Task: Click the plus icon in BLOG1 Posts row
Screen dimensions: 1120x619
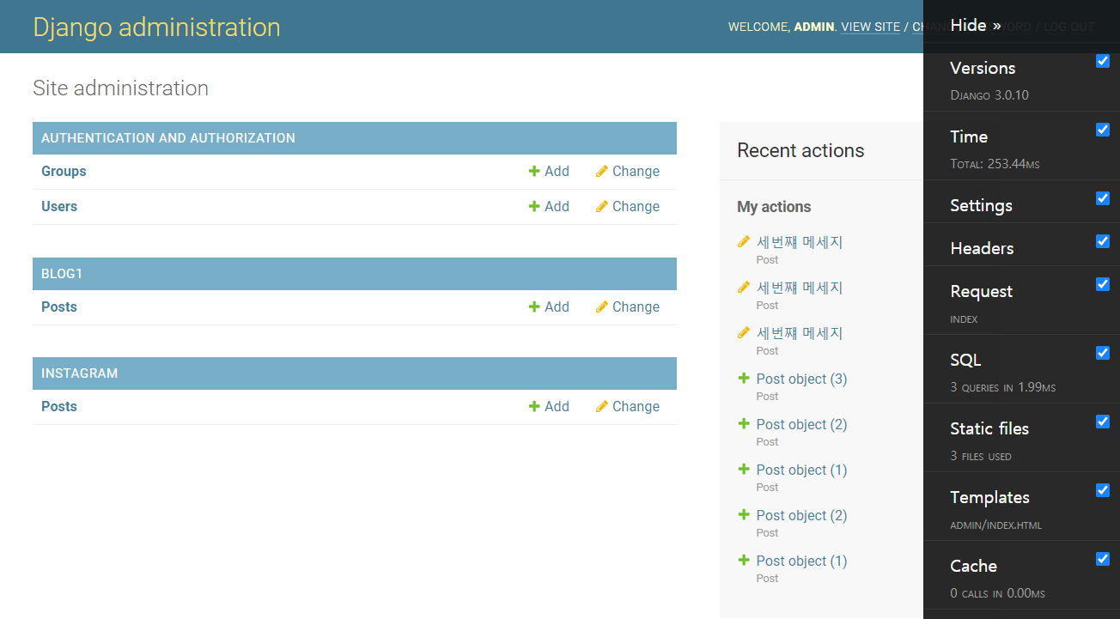Action: [x=534, y=307]
